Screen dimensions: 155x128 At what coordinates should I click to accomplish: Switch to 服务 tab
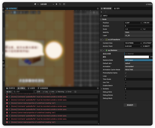pos(117,8)
